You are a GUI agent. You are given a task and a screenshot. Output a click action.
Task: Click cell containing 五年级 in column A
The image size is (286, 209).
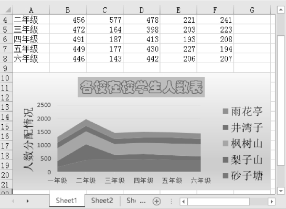[x=31, y=49]
